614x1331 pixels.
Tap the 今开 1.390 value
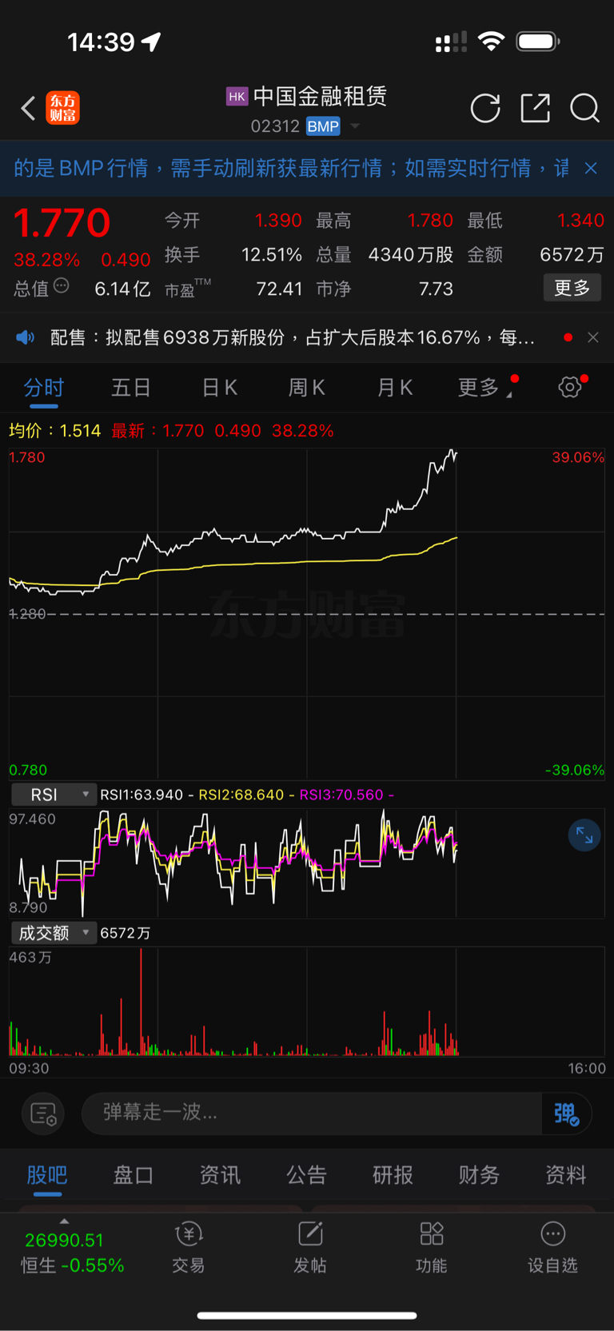click(278, 221)
